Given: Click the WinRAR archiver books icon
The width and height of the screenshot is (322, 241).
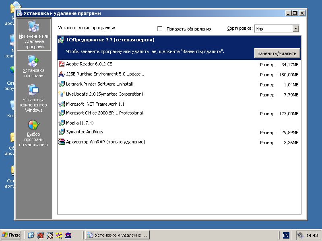Looking at the screenshot, I should tap(62, 142).
